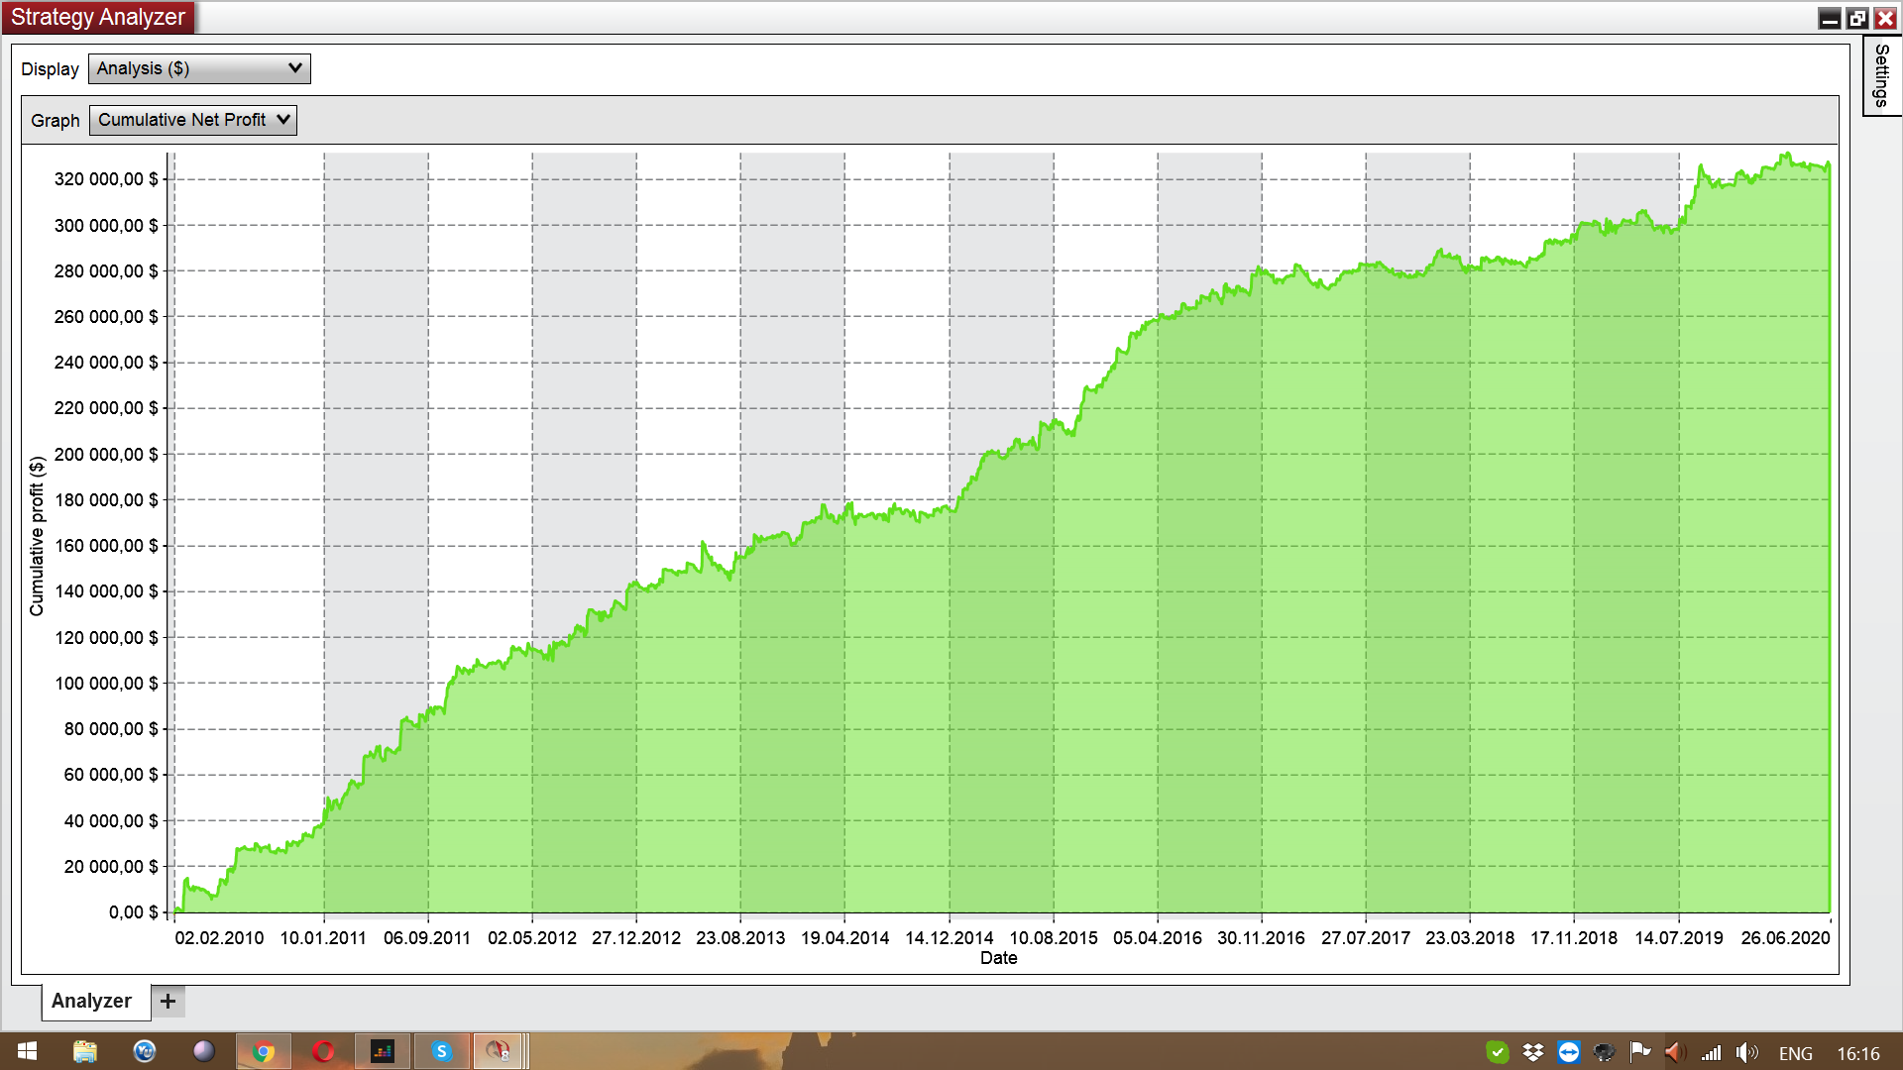Minimize the Strategy Analyzer window
The width and height of the screenshot is (1903, 1070).
tap(1830, 18)
